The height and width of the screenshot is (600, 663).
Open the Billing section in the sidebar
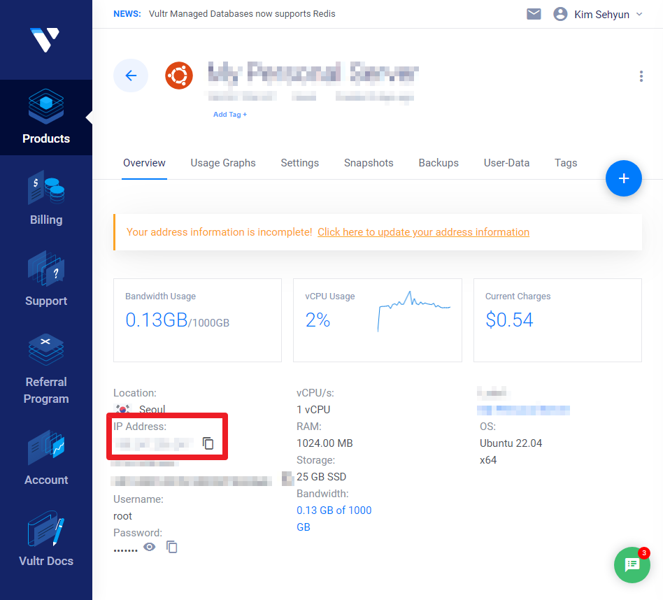click(46, 199)
